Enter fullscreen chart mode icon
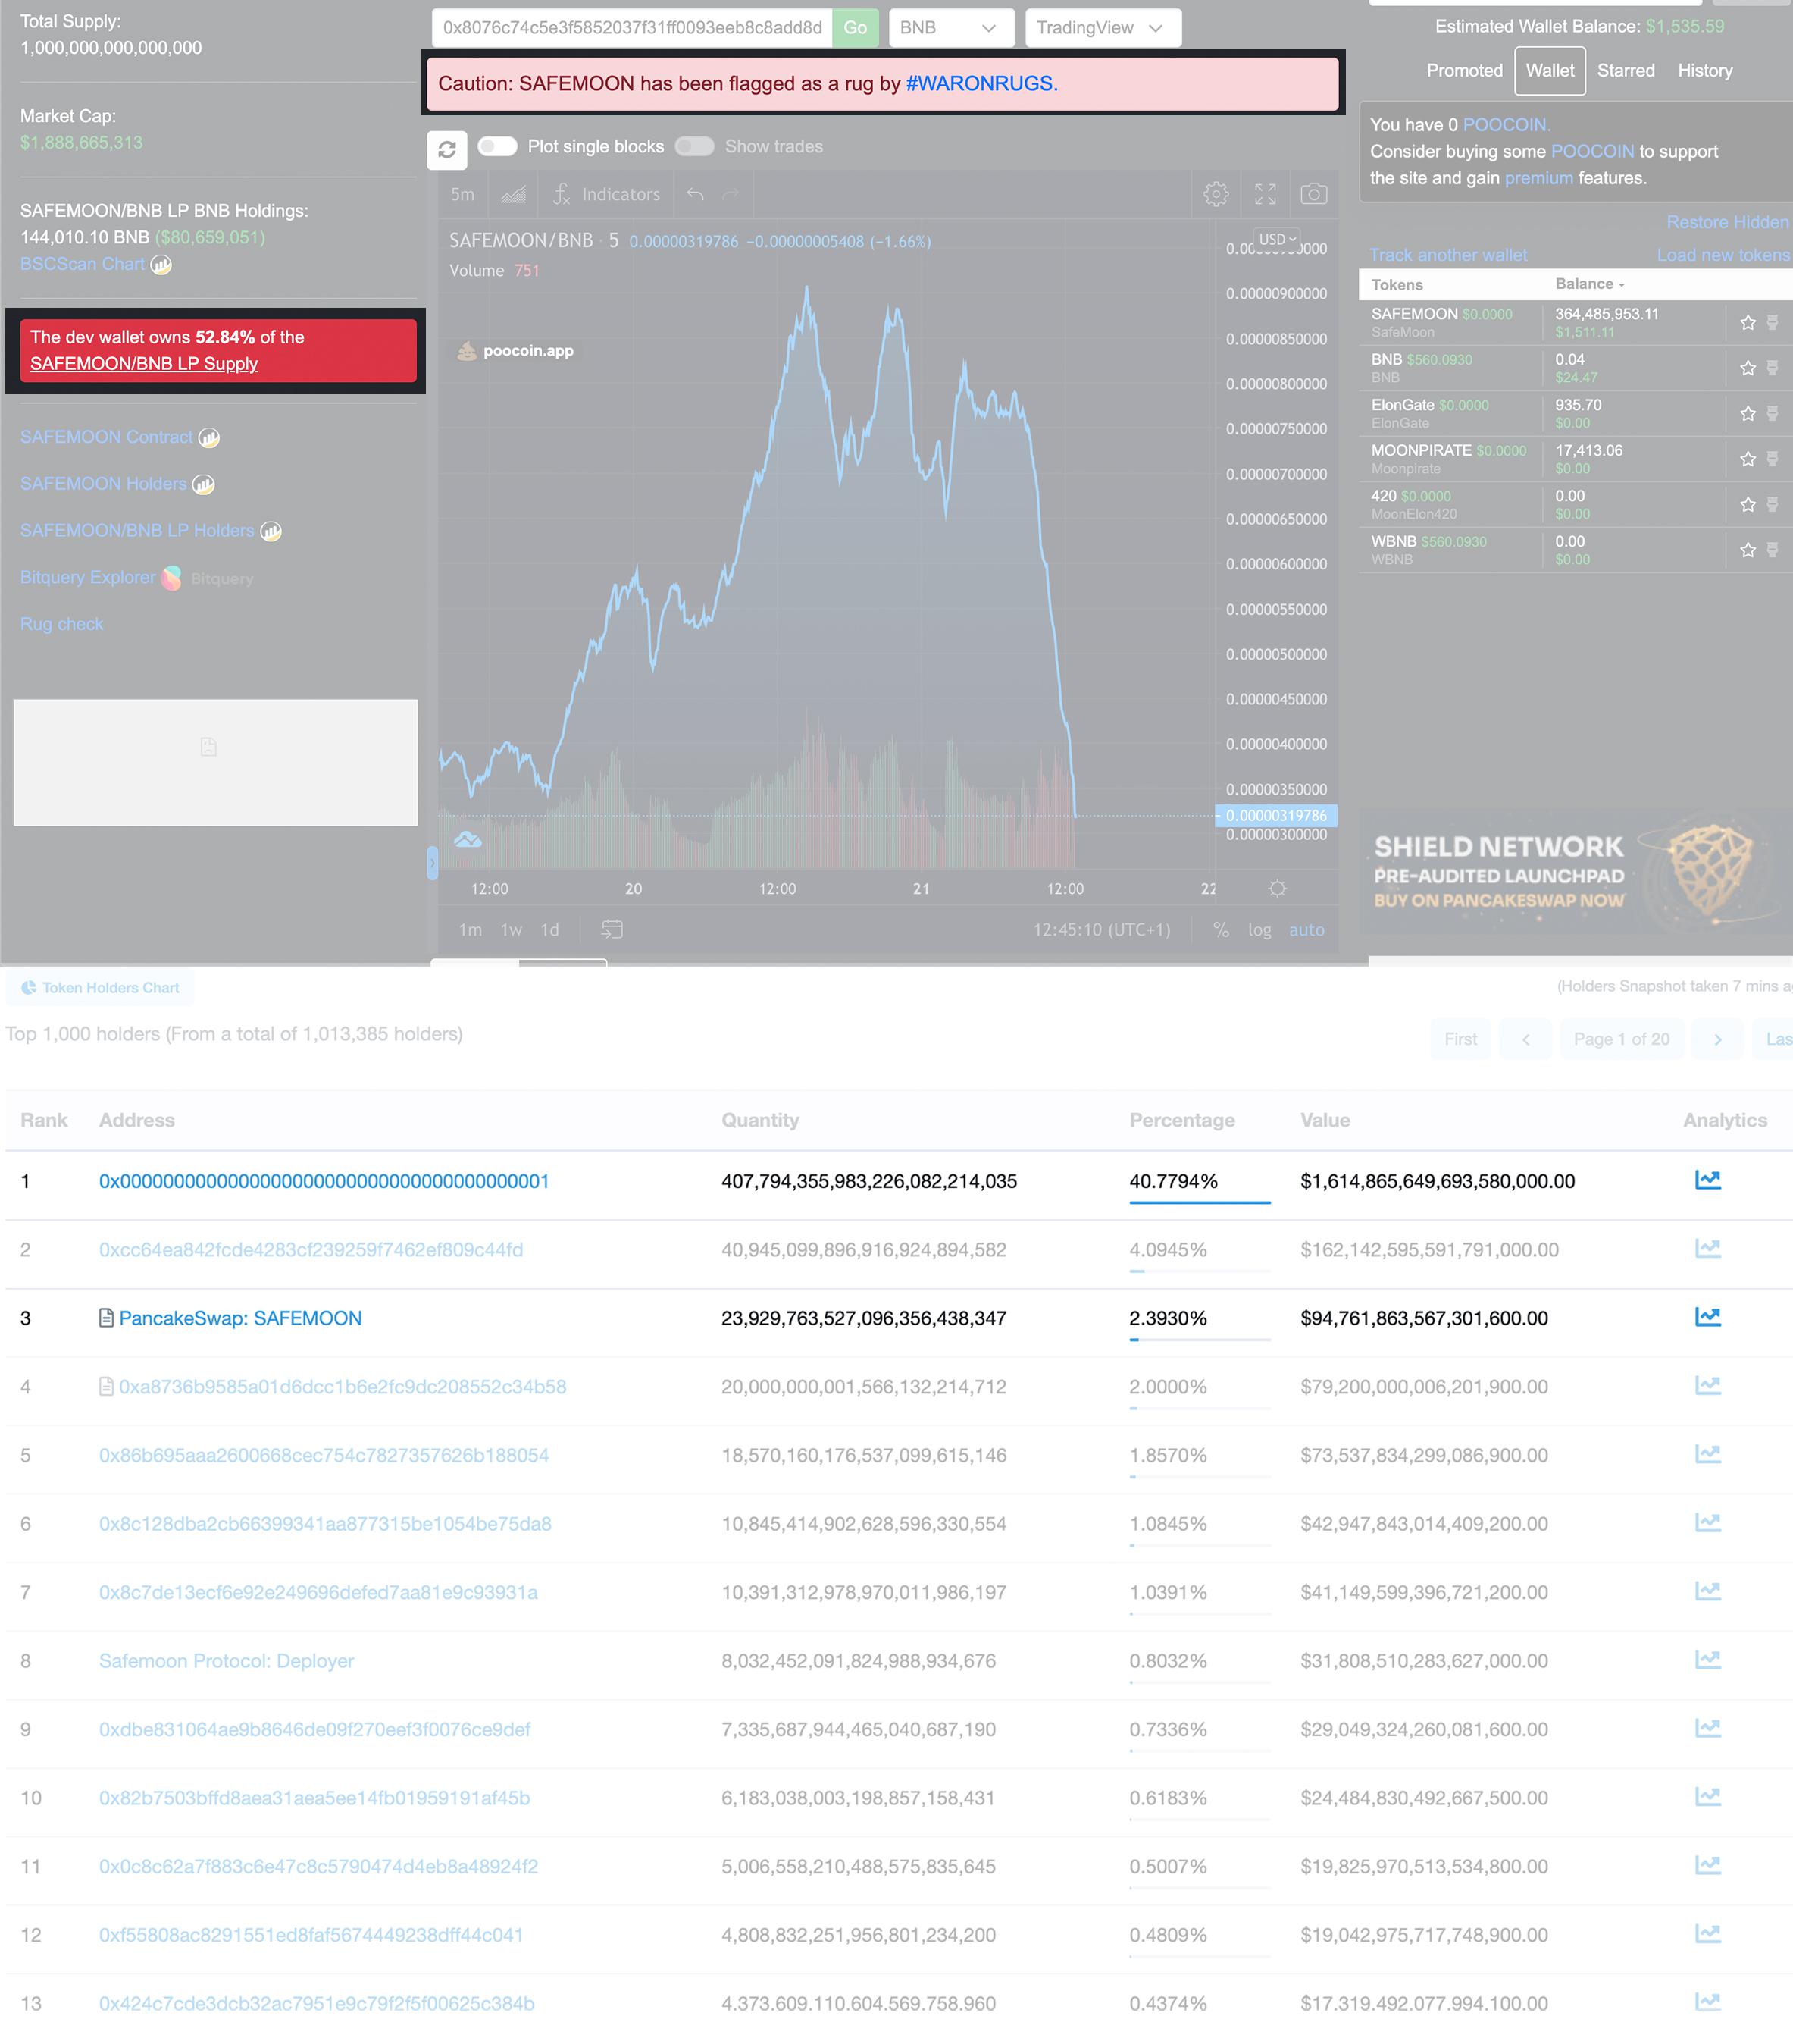The image size is (1793, 2044). [x=1266, y=194]
